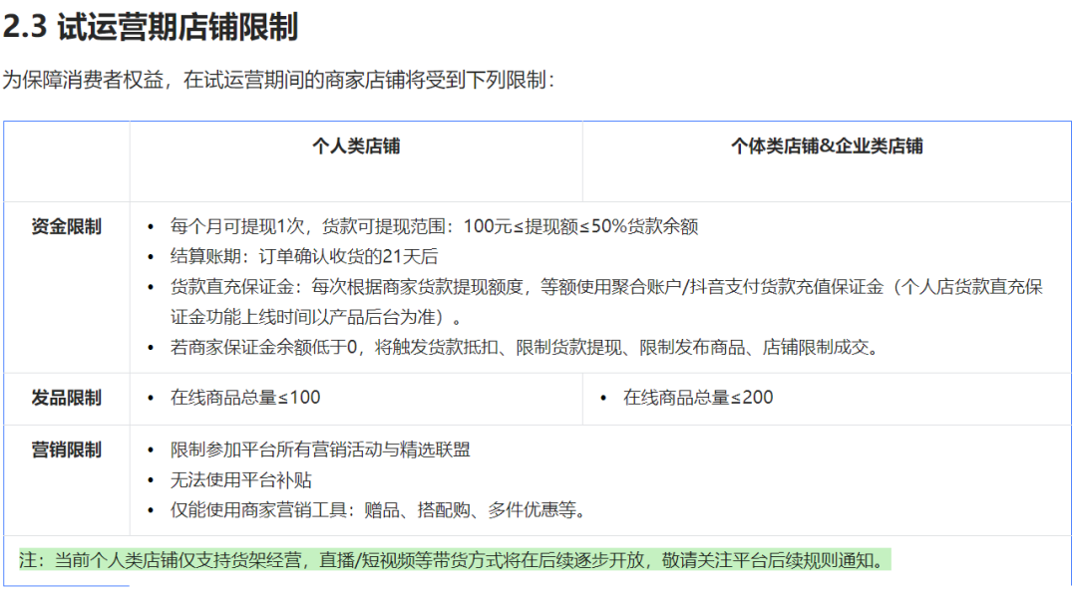Viewport: 1077px width, 599px height.
Task: Click the bullet starting 若商家保证金余额低于0
Action: (x=524, y=348)
